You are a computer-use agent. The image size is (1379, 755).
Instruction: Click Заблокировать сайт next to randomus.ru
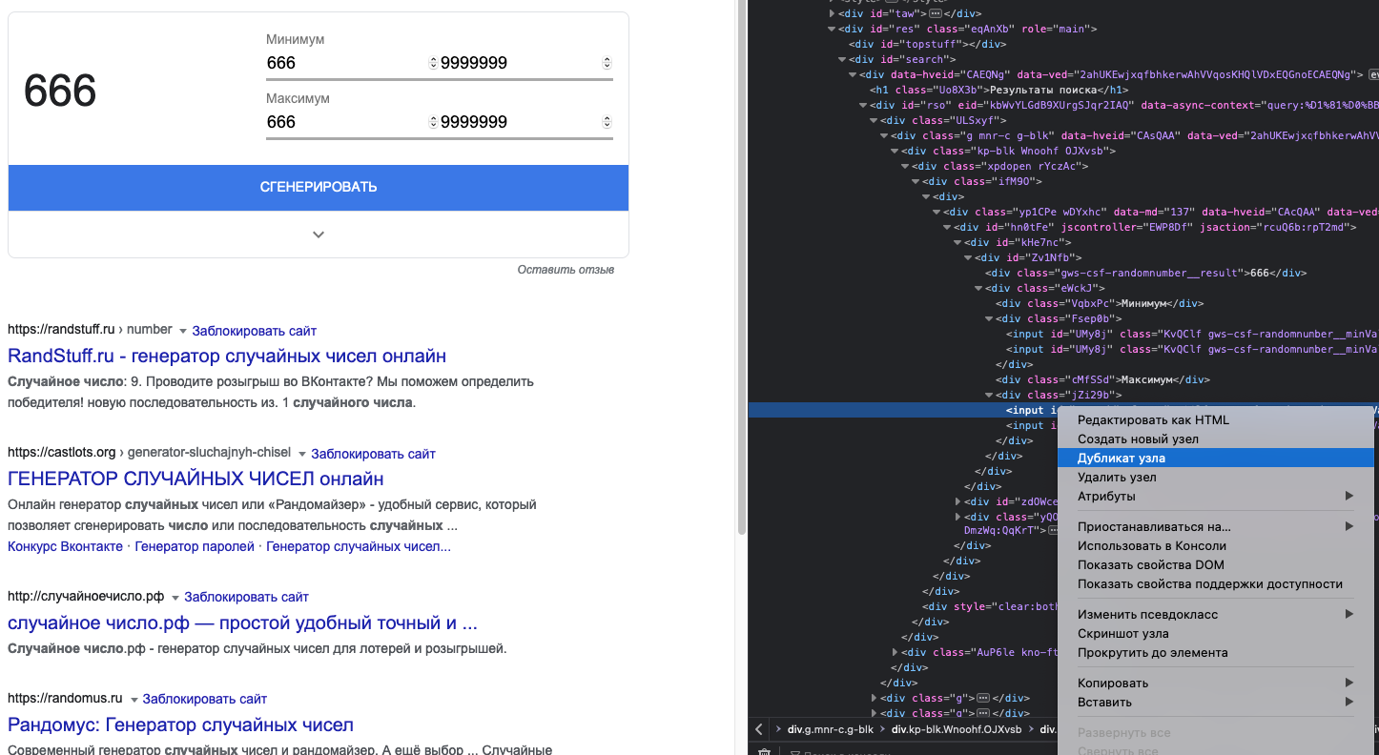pyautogui.click(x=205, y=699)
